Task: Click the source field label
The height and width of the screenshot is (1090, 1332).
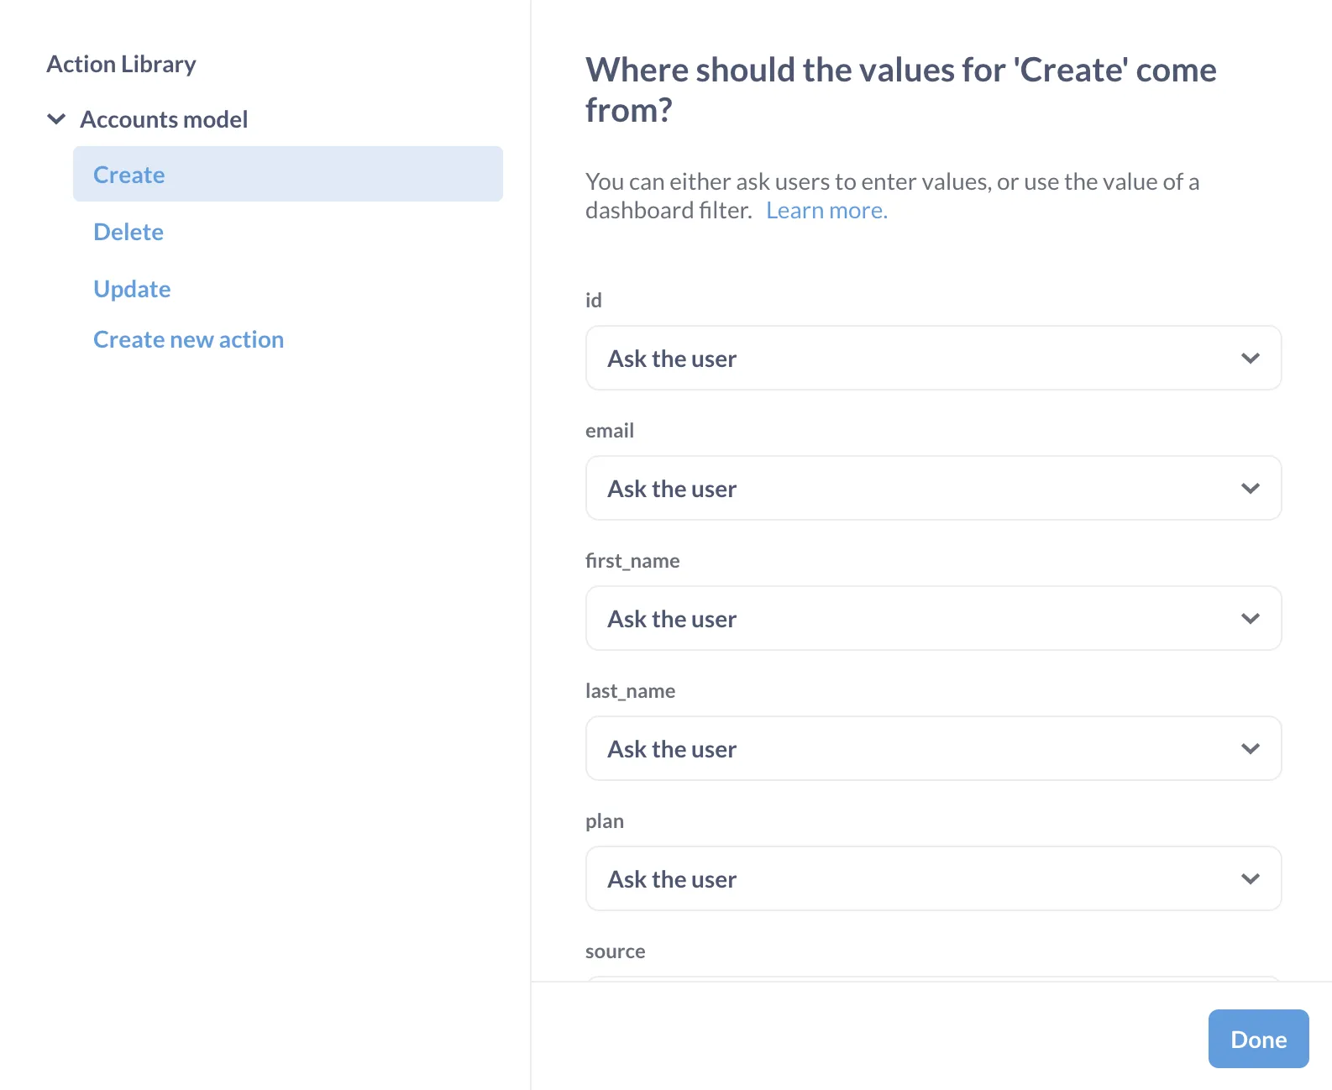Action: [x=615, y=951]
